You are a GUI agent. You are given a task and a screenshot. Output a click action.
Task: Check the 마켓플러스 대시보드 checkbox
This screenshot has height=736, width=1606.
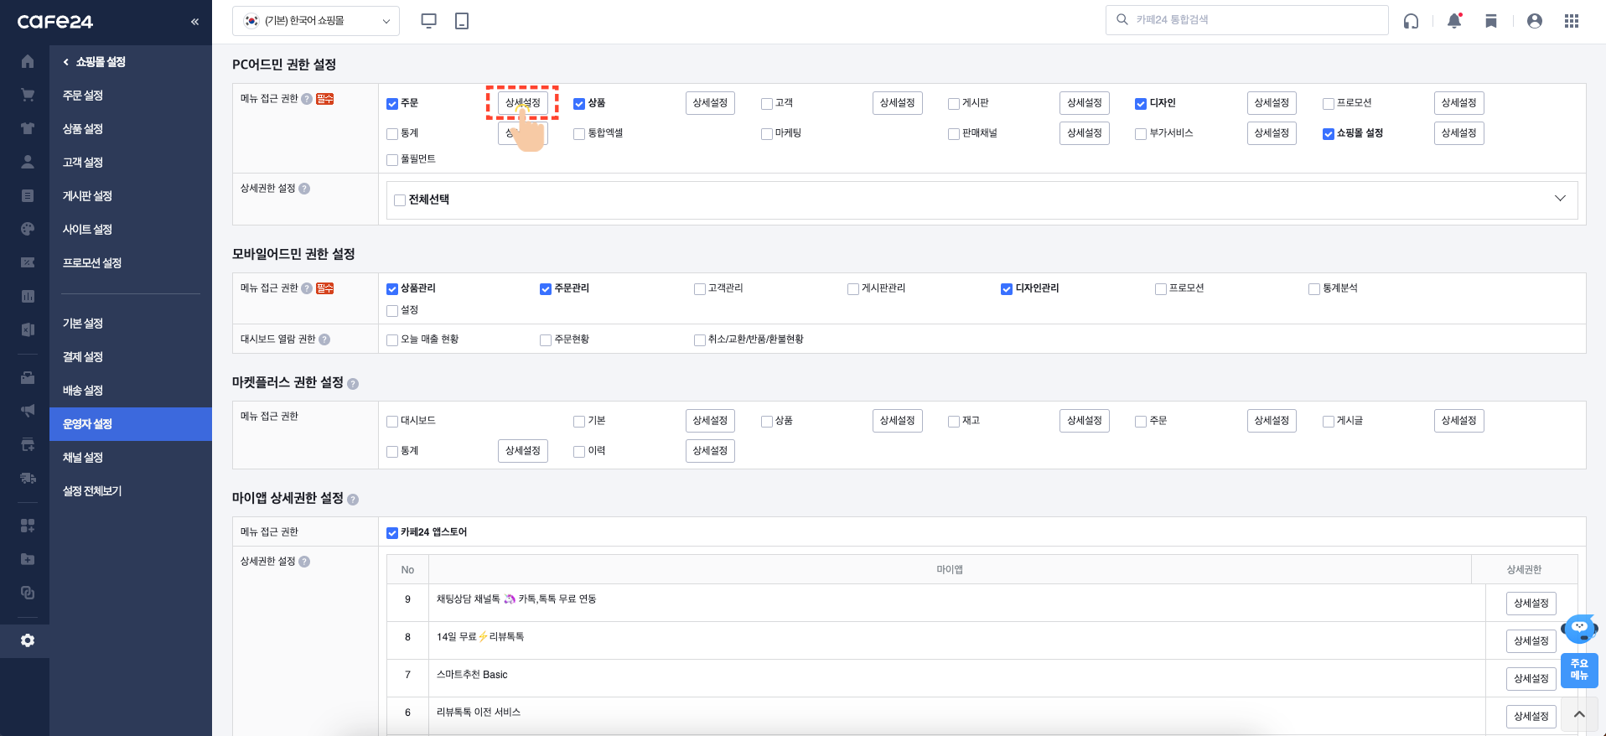coord(392,422)
